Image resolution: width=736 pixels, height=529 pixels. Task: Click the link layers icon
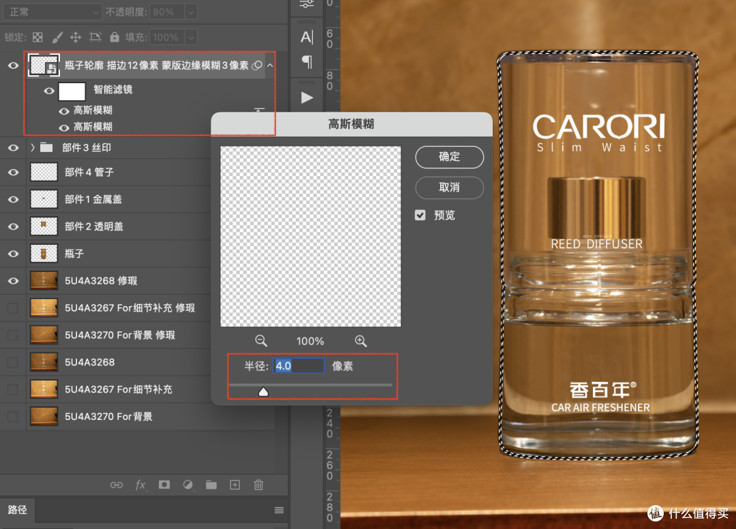(117, 485)
